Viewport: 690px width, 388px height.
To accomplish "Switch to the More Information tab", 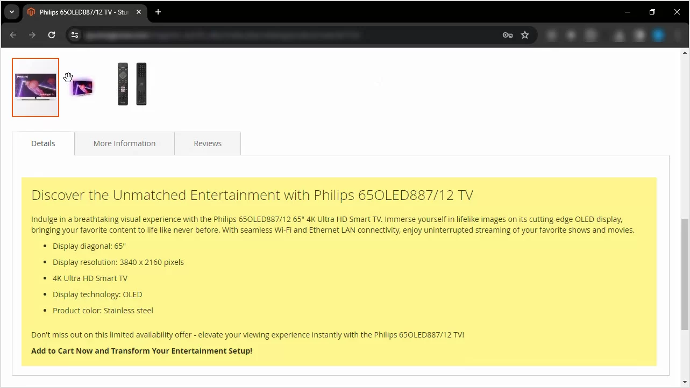I will 124,143.
